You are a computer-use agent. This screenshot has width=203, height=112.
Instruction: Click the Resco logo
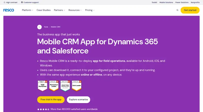click(x=9, y=10)
